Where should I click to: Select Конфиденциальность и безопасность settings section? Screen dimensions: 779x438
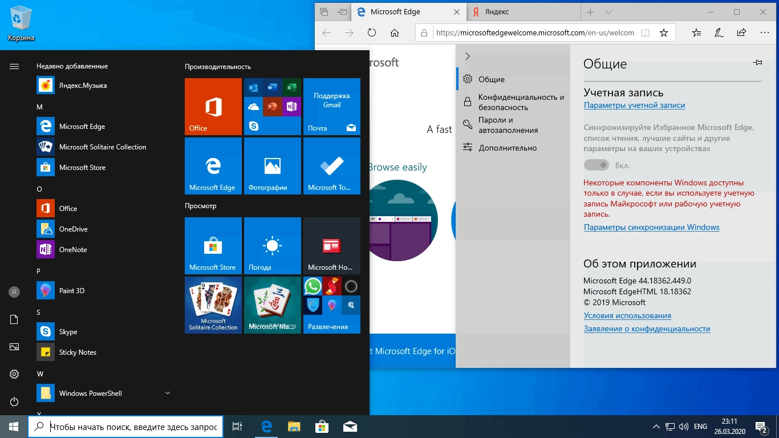click(513, 102)
